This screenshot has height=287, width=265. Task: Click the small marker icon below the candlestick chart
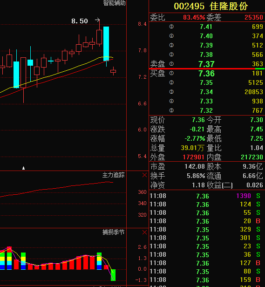(23, 168)
